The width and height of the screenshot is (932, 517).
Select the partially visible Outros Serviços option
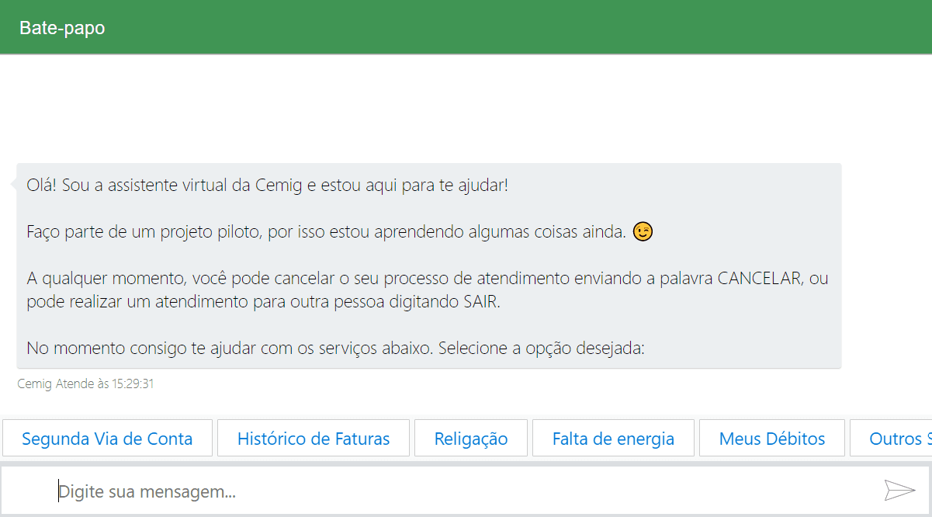[900, 438]
